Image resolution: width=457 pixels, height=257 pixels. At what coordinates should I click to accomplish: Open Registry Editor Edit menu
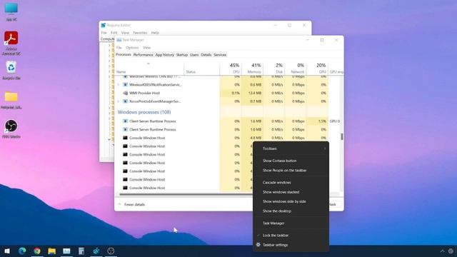[114, 33]
